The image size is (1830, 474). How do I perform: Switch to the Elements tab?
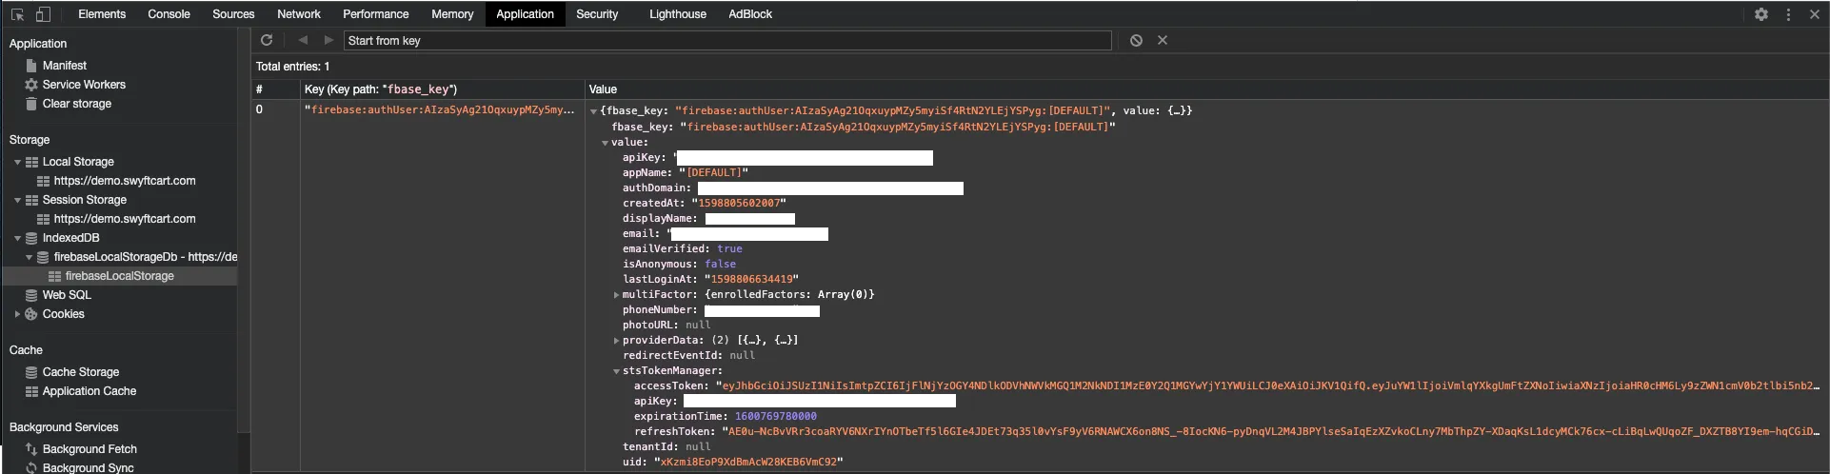tap(102, 14)
